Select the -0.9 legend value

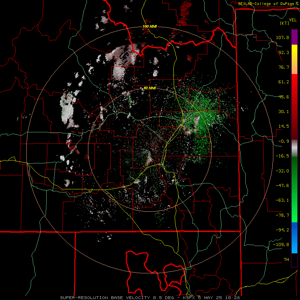click(x=284, y=141)
